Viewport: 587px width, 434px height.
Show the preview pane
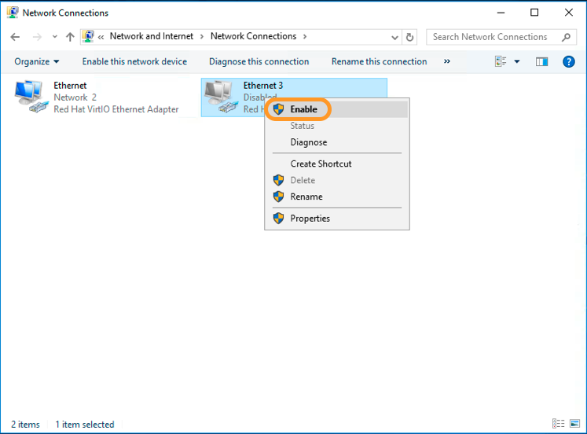point(541,61)
